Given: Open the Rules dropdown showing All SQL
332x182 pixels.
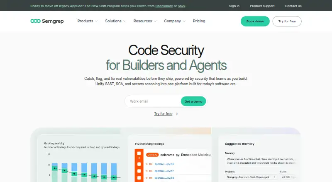Looking at the screenshot, I should pyautogui.click(x=288, y=177).
